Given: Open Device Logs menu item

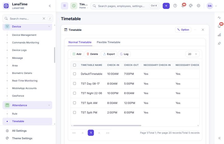Looking at the screenshot, I should pos(19,50).
